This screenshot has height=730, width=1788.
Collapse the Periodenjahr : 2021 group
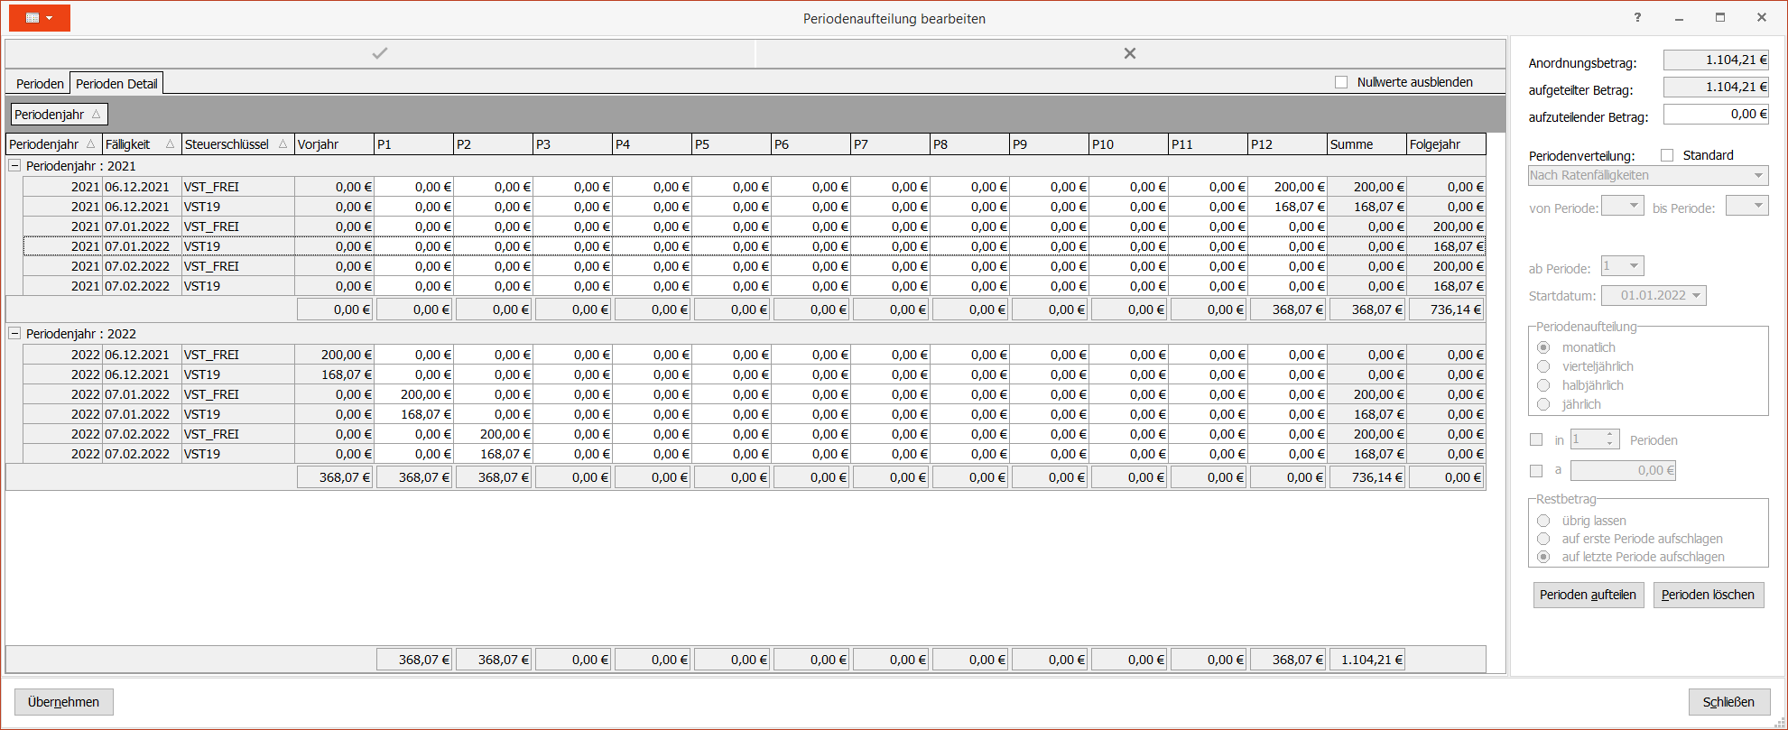click(x=14, y=166)
